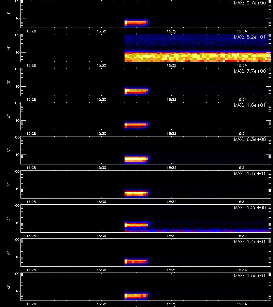Click the 15:32 tick label under panel 2F

coord(172,65)
